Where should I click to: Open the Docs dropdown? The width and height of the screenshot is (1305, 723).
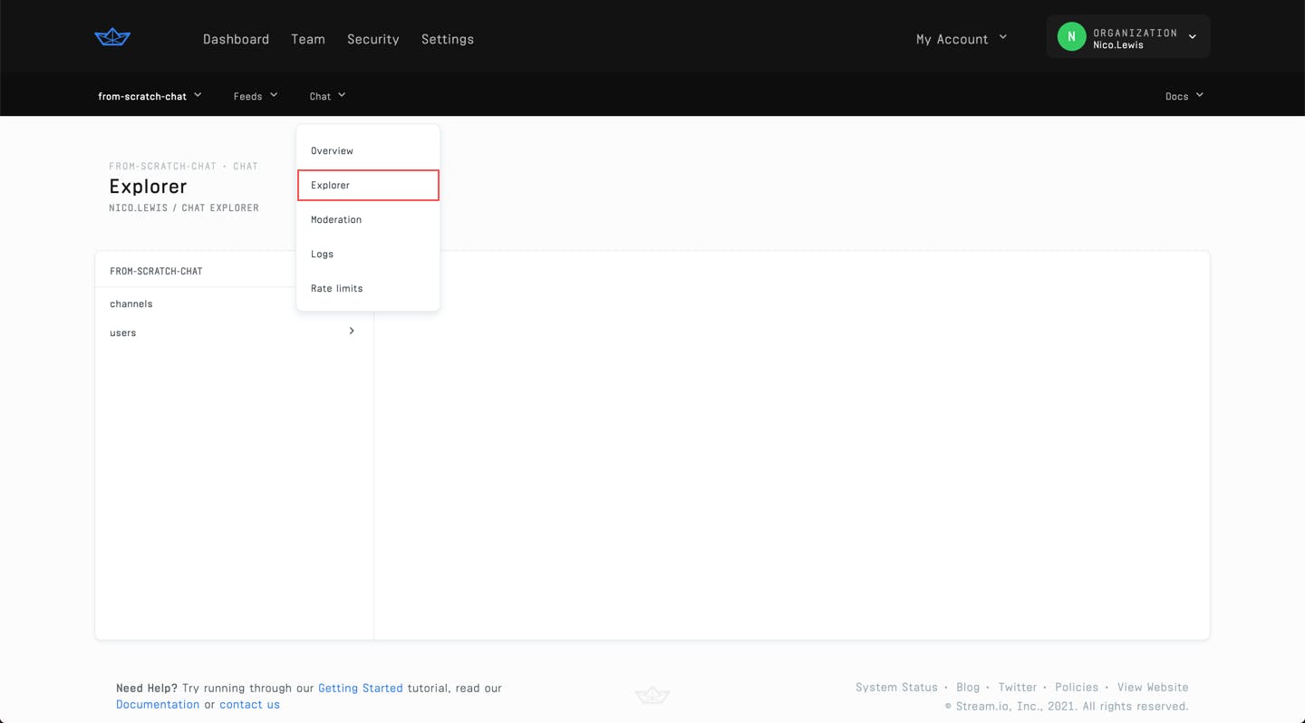(x=1184, y=96)
